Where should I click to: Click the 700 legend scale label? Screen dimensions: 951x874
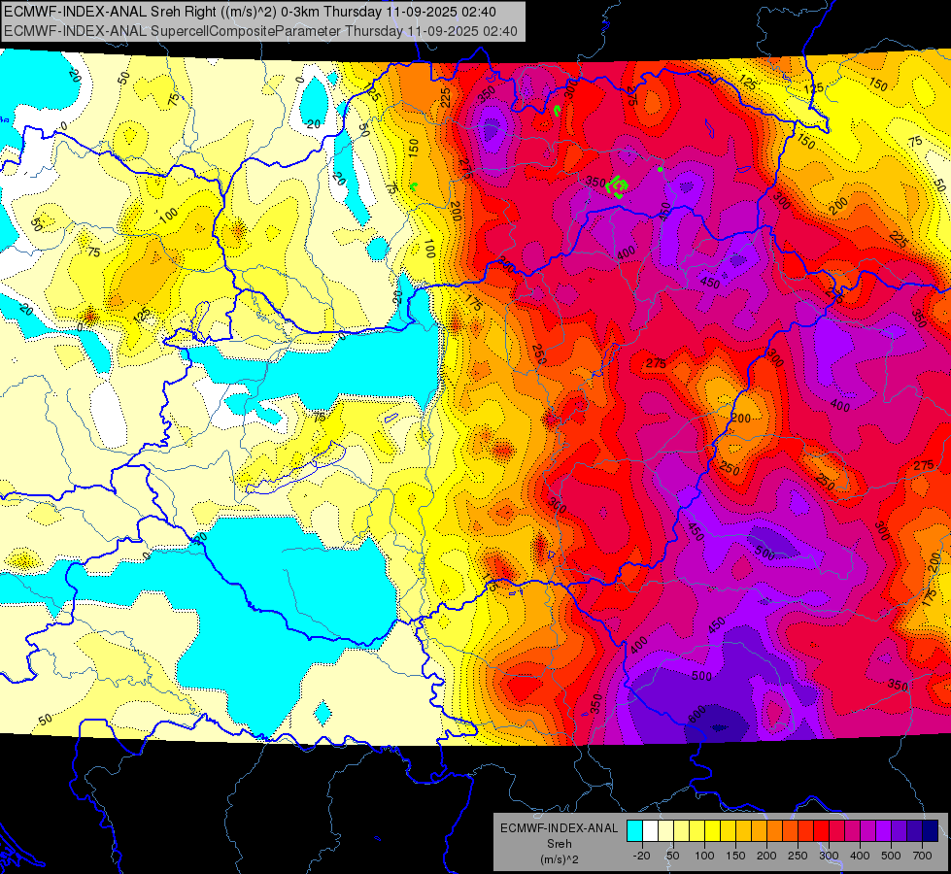coord(923,856)
